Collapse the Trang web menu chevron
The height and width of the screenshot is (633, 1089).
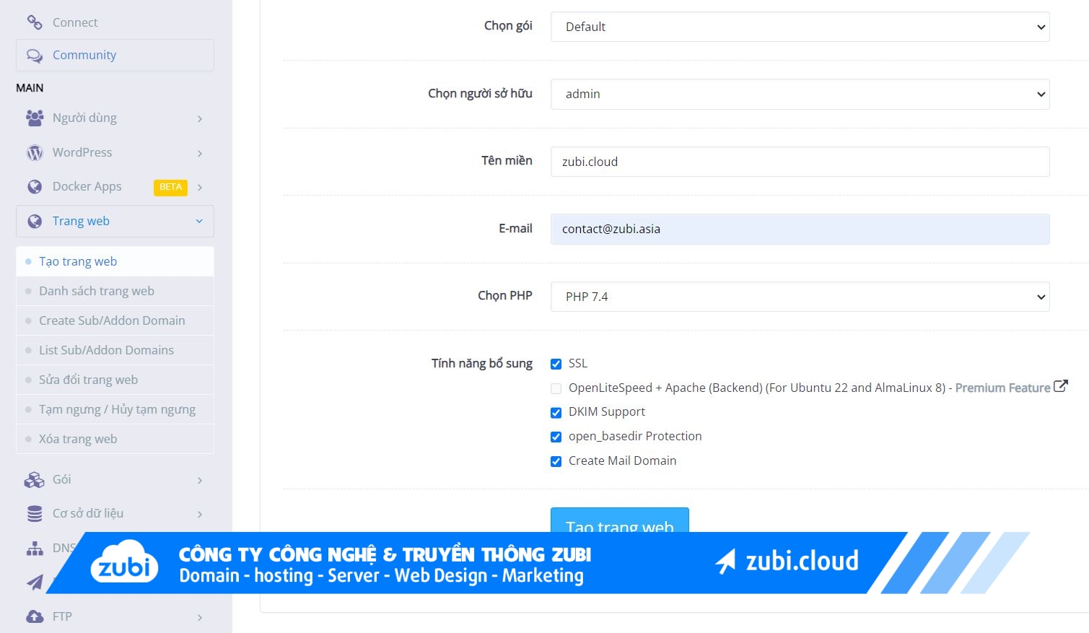(x=199, y=222)
